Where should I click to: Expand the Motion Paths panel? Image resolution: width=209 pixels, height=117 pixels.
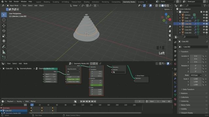point(185,105)
